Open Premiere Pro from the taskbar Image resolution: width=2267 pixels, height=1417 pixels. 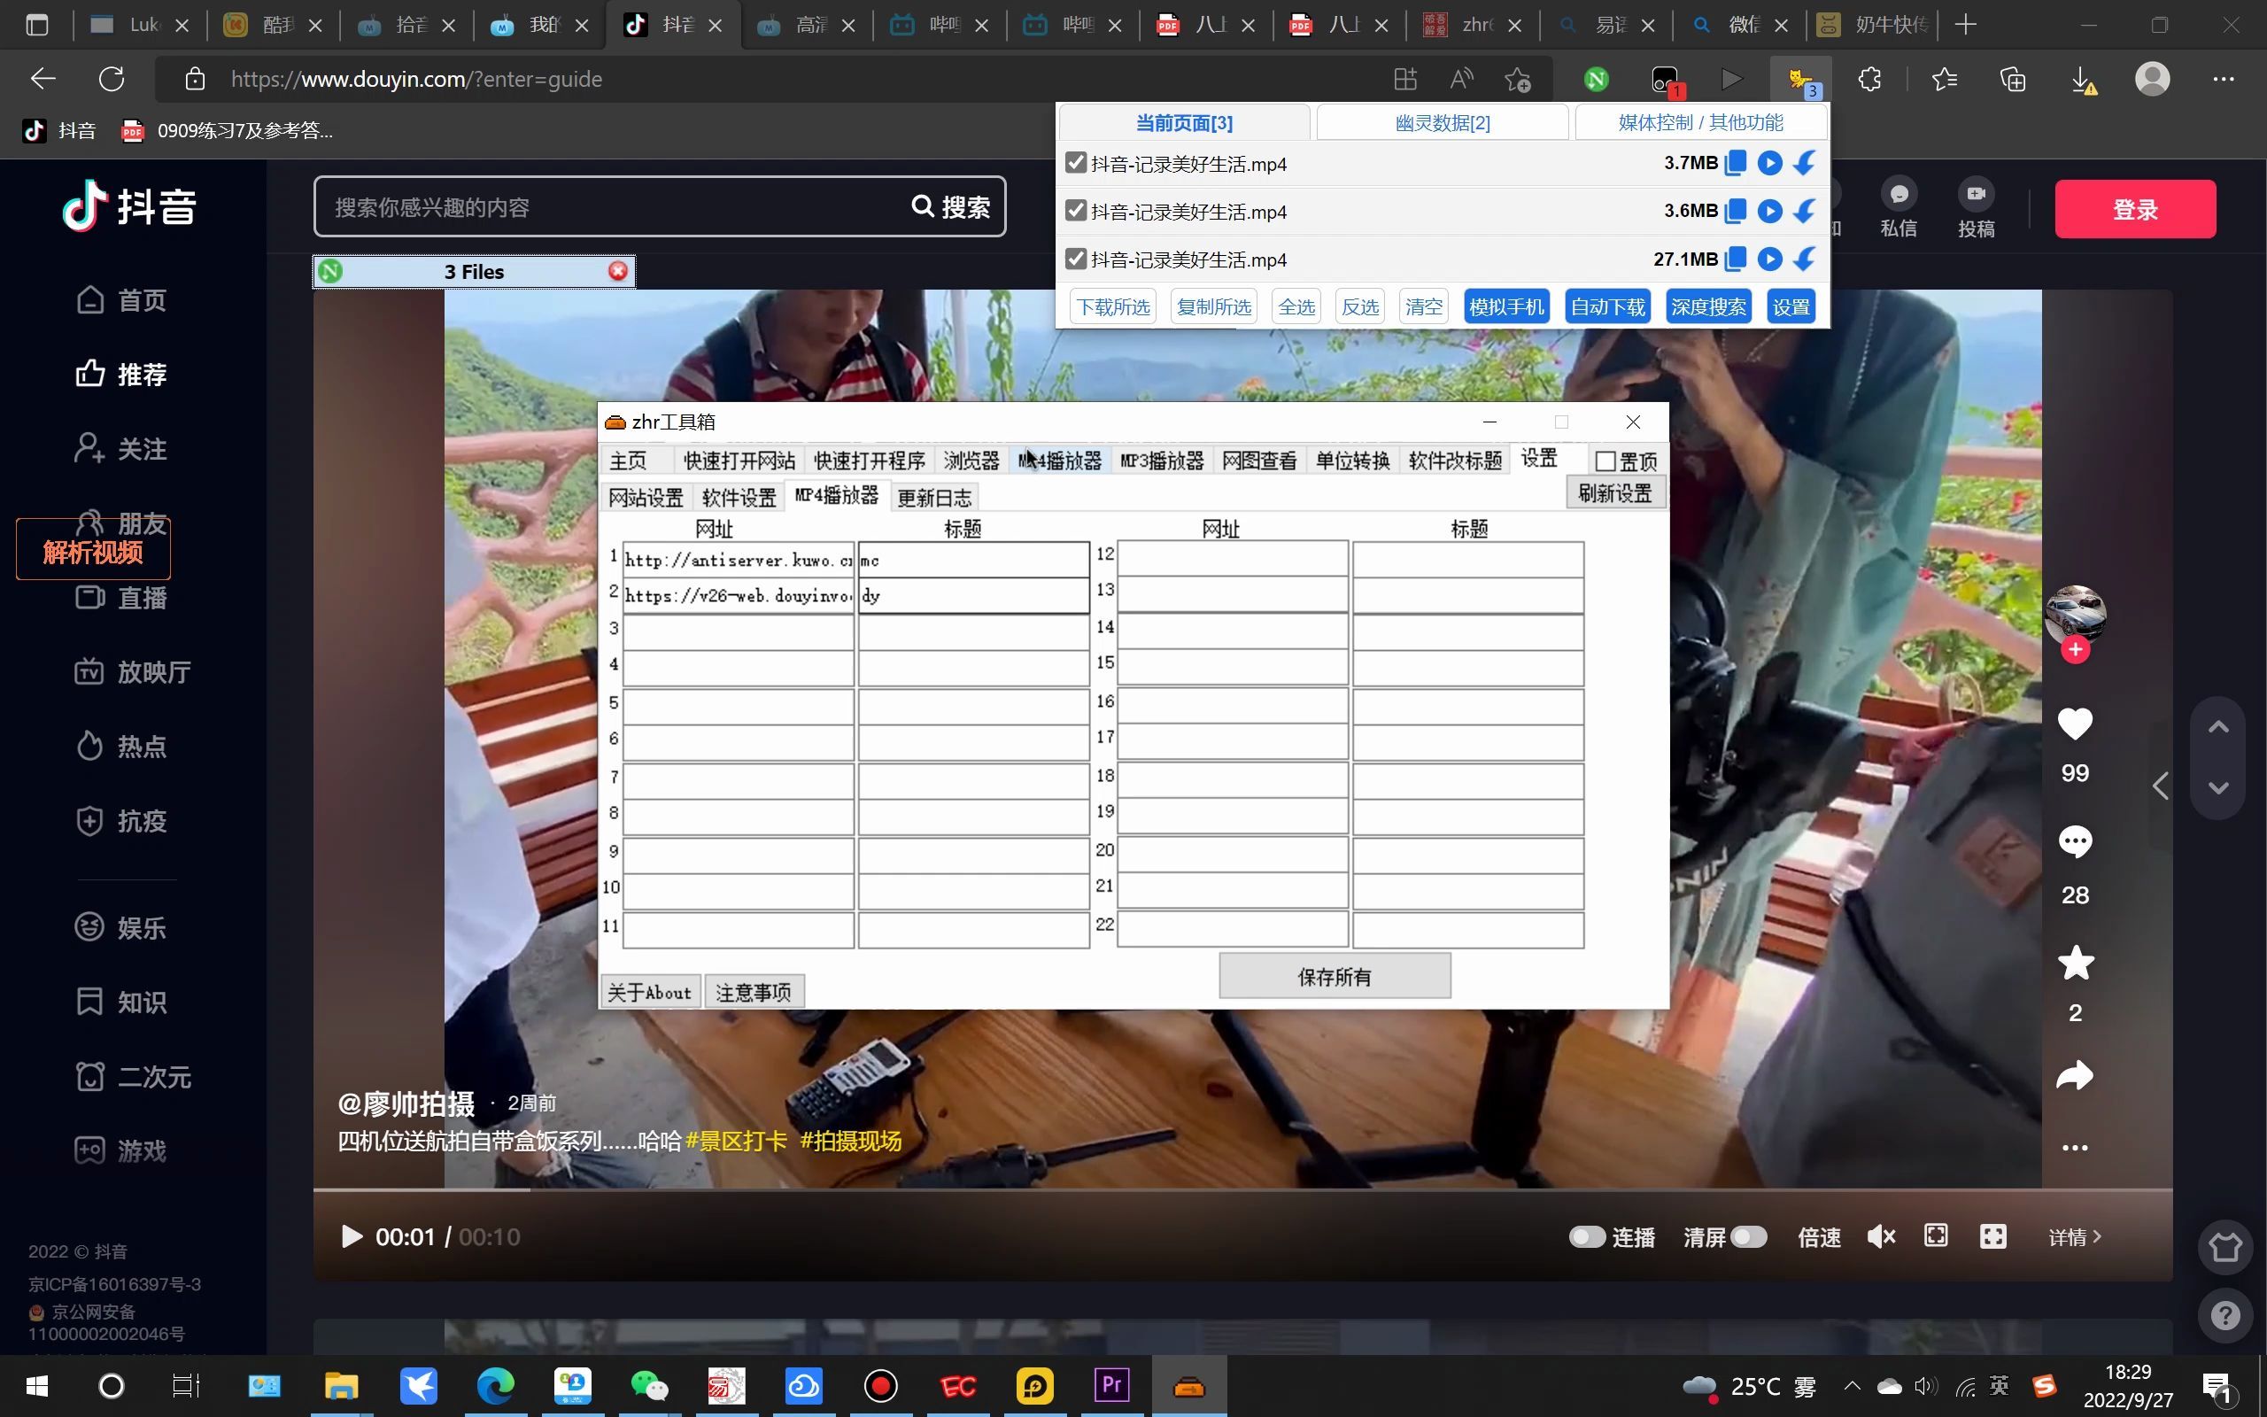click(1112, 1386)
